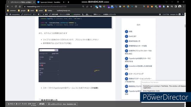Viewport: 191px width, 107px height.
Task: Open the tab search chevron in title bar
Action: pos(167,2)
